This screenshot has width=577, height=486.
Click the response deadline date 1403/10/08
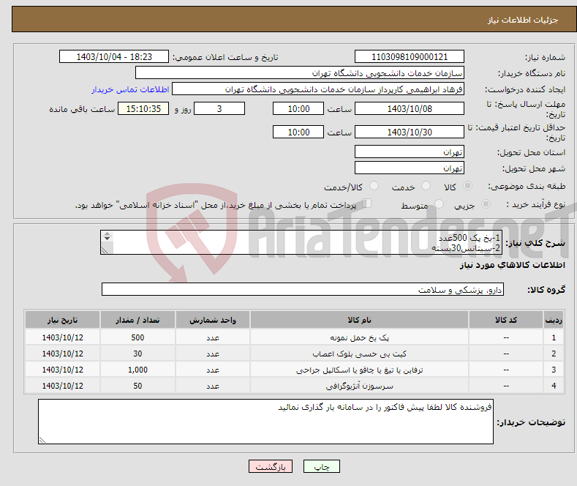(x=410, y=108)
